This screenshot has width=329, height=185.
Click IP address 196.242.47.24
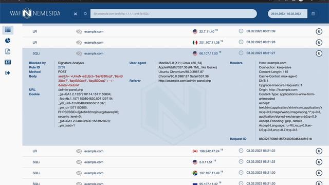[209, 151]
